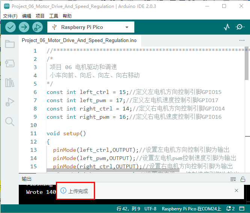Click line number 11 in gutter

[33, 133]
